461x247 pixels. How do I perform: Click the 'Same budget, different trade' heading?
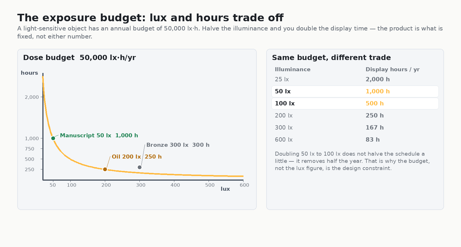point(331,58)
